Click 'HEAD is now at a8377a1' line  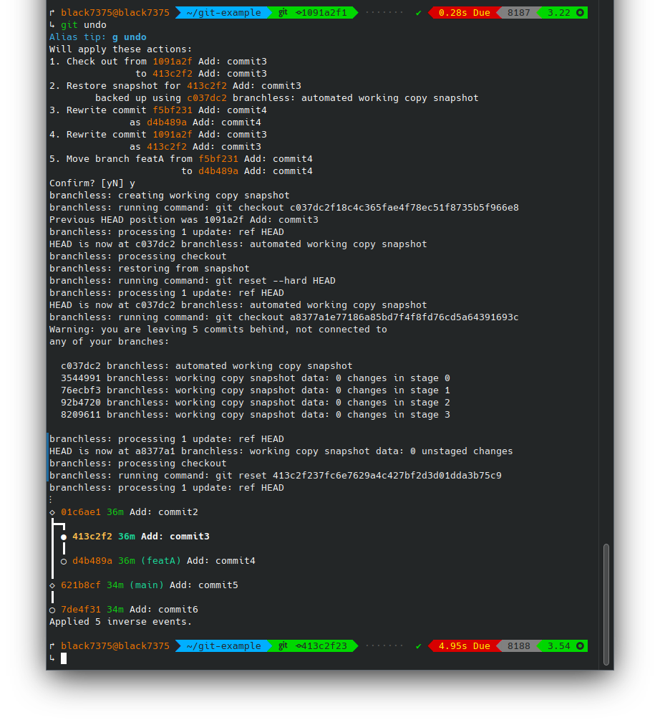tap(281, 451)
